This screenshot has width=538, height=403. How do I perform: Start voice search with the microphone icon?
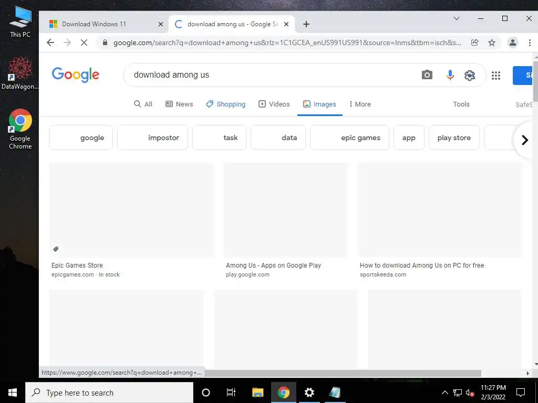(x=450, y=75)
